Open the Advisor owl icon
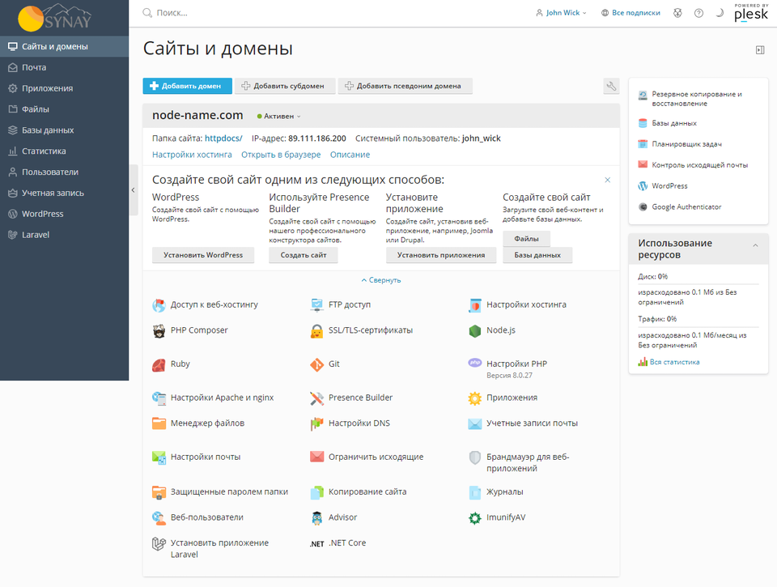The width and height of the screenshot is (777, 587). (316, 518)
